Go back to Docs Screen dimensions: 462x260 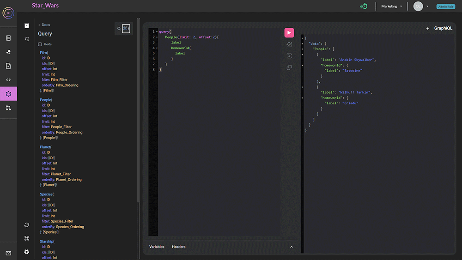coord(44,25)
